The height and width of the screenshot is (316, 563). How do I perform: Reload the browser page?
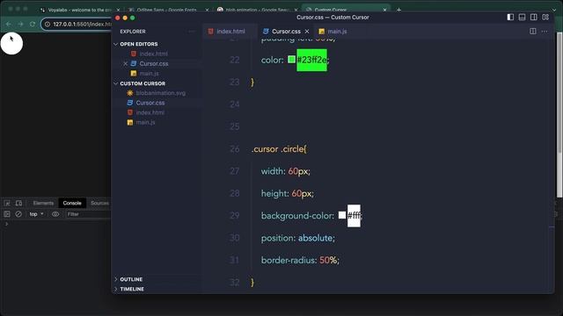point(33,24)
